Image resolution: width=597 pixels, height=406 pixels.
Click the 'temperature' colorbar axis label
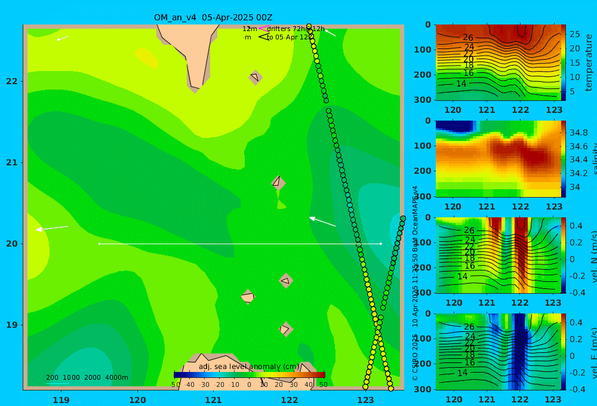589,63
